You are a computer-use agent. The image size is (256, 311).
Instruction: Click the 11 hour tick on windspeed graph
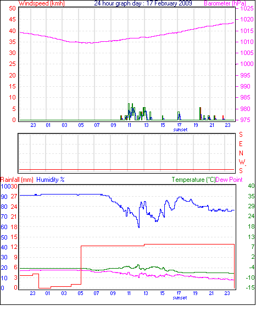click(129, 125)
